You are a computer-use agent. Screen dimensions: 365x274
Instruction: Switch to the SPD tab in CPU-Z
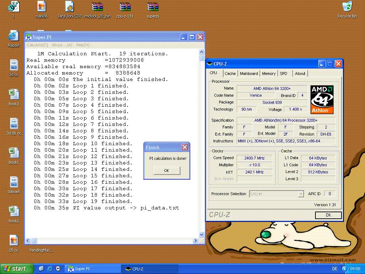point(283,73)
